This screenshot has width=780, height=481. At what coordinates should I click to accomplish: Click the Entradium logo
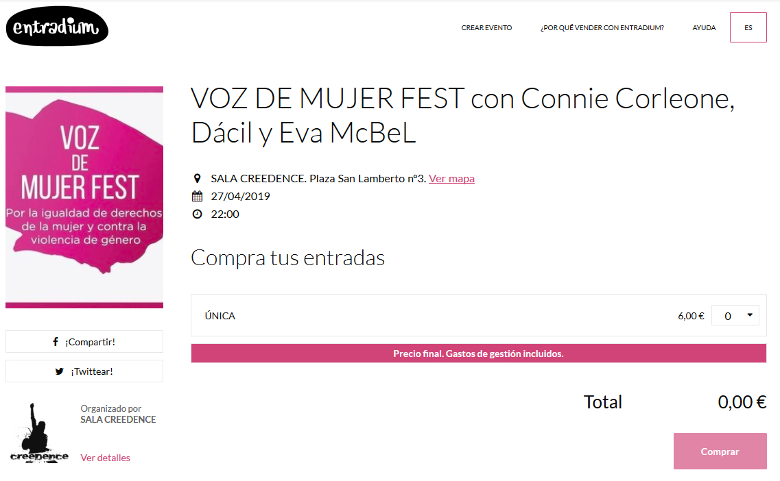pyautogui.click(x=57, y=27)
